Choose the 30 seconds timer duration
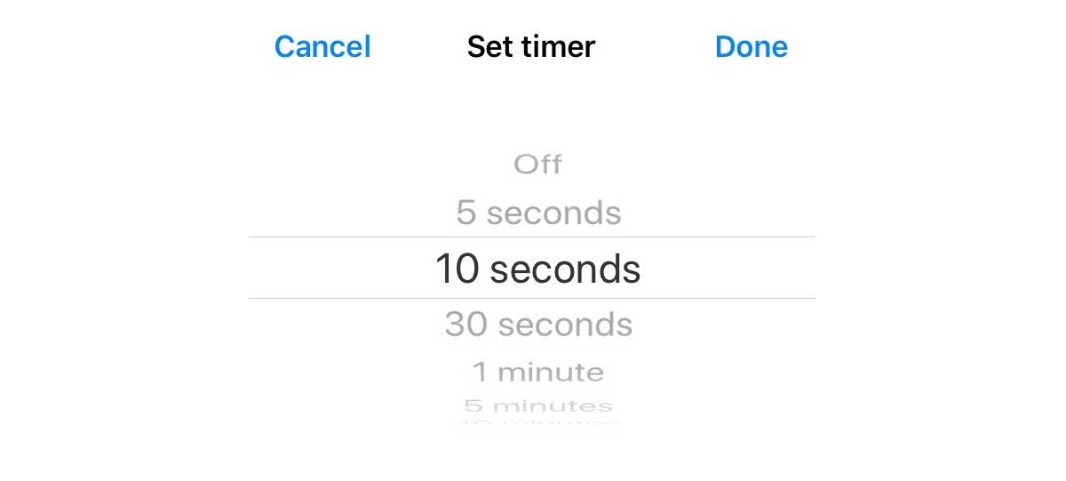This screenshot has width=1066, height=481. click(538, 324)
